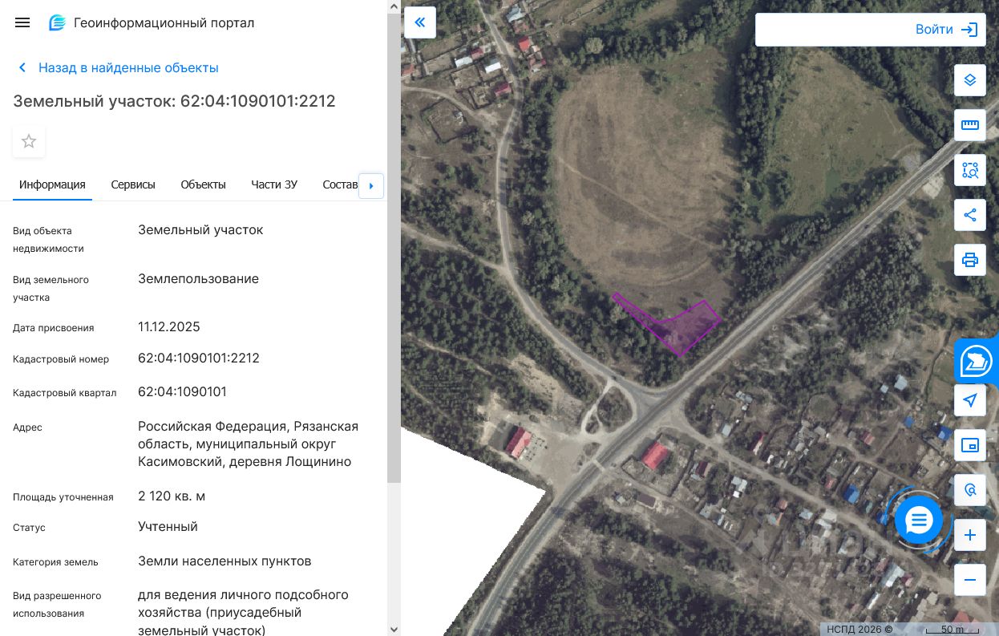Click the Кадастровый номер label
Image resolution: width=999 pixels, height=636 pixels.
[x=61, y=359]
